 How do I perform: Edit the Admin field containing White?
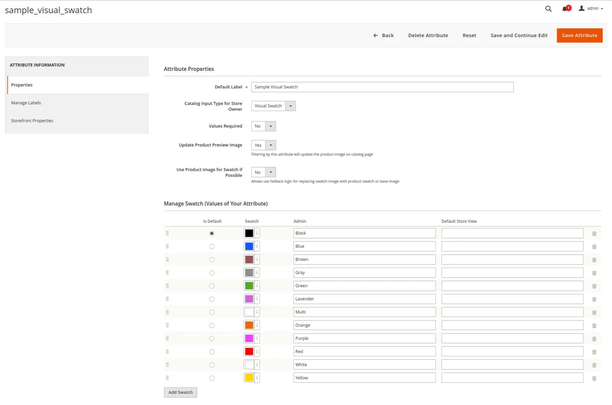tap(365, 365)
